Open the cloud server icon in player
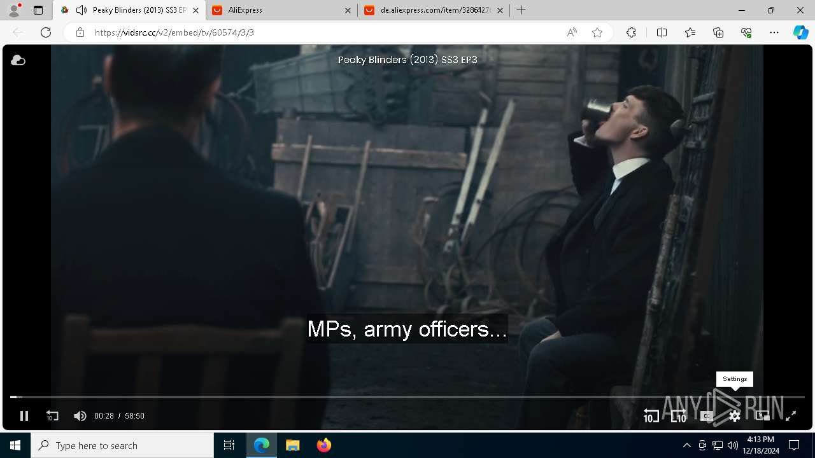Viewport: 815px width, 458px height. click(18, 60)
